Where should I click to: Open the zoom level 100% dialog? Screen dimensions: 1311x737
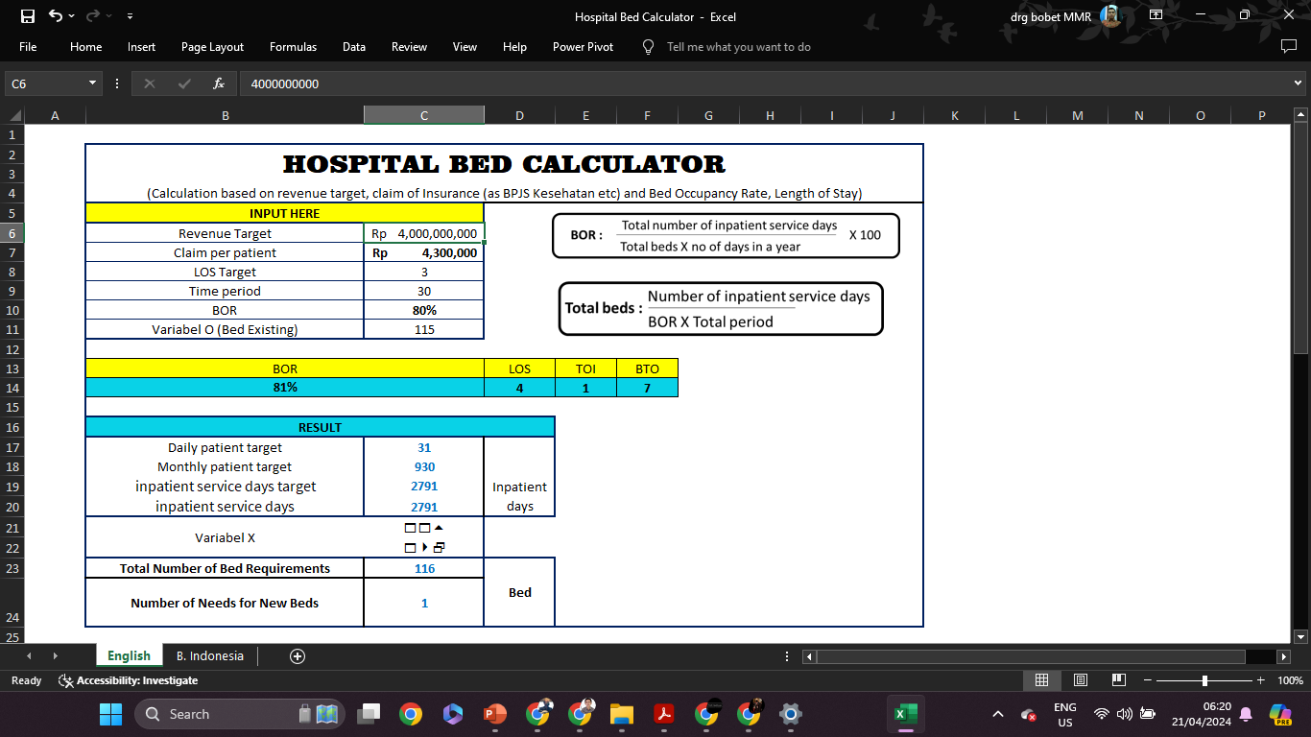click(1290, 680)
